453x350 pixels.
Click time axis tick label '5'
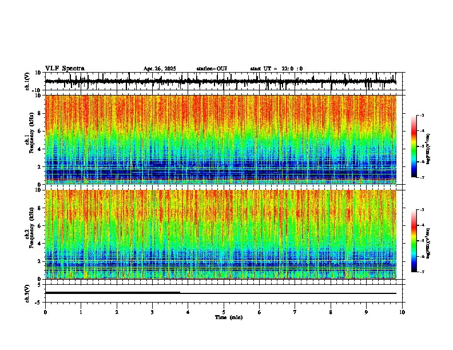(224, 312)
